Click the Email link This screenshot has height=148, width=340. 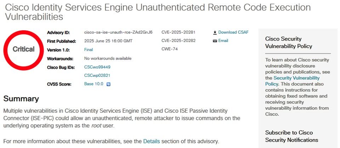point(223,41)
